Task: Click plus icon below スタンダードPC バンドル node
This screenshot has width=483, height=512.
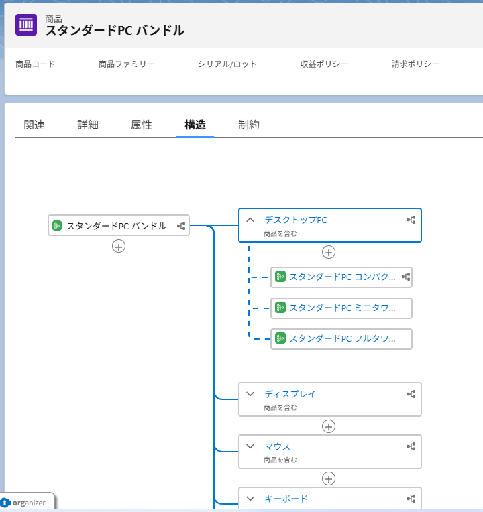Action: 119,246
